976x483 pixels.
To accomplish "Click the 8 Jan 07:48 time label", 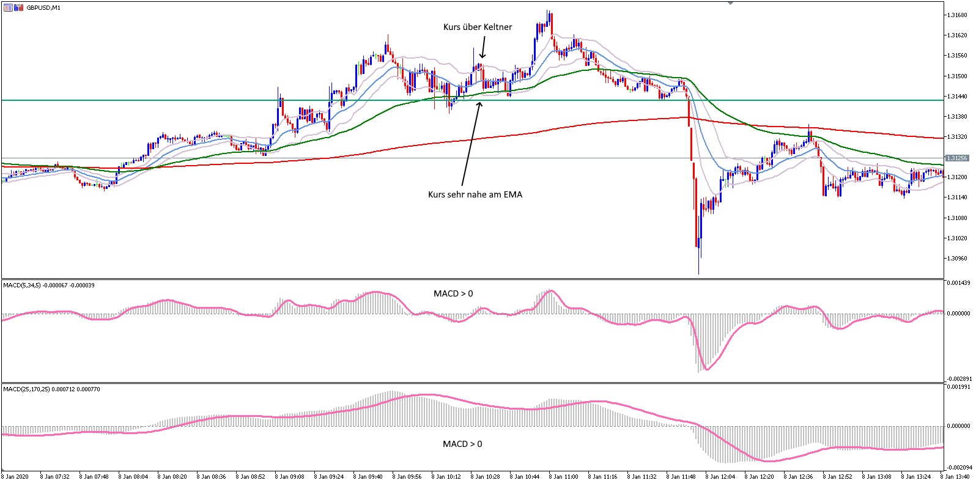I will 94,476.
